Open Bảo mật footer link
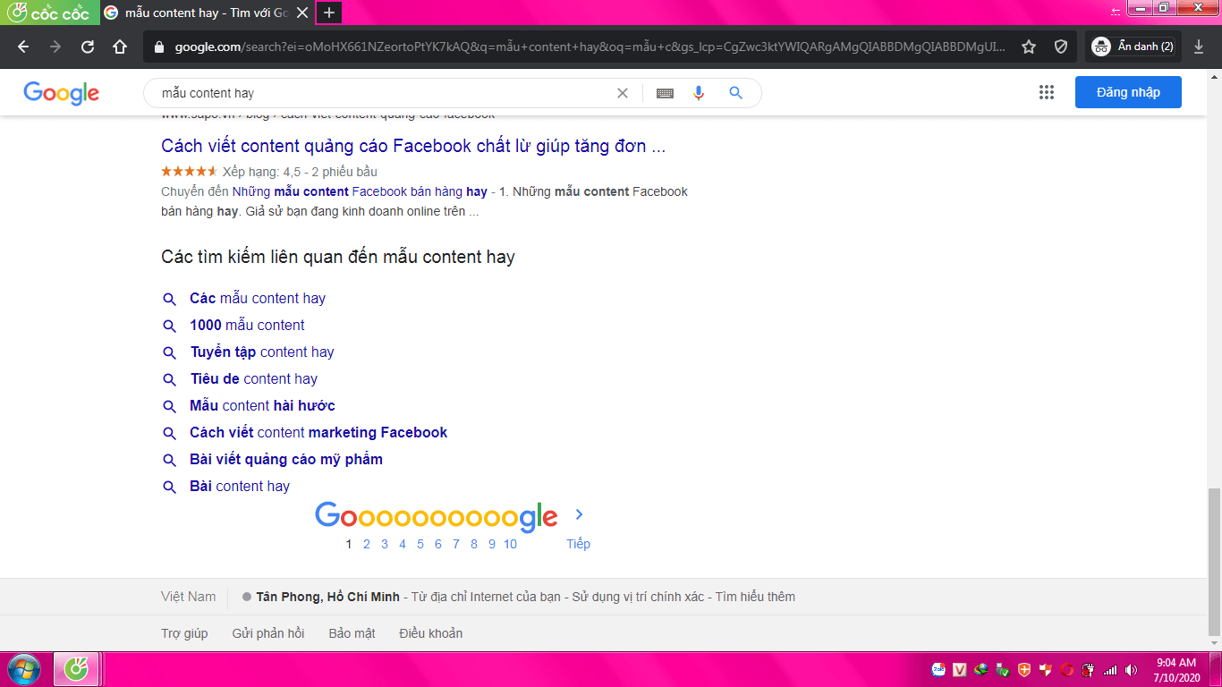 point(352,633)
